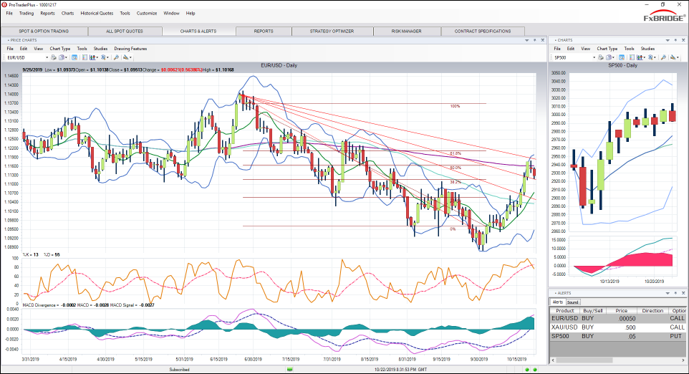Open the EUR/USD symbol dropdown
Image resolution: width=689 pixels, height=374 pixels.
[47, 57]
